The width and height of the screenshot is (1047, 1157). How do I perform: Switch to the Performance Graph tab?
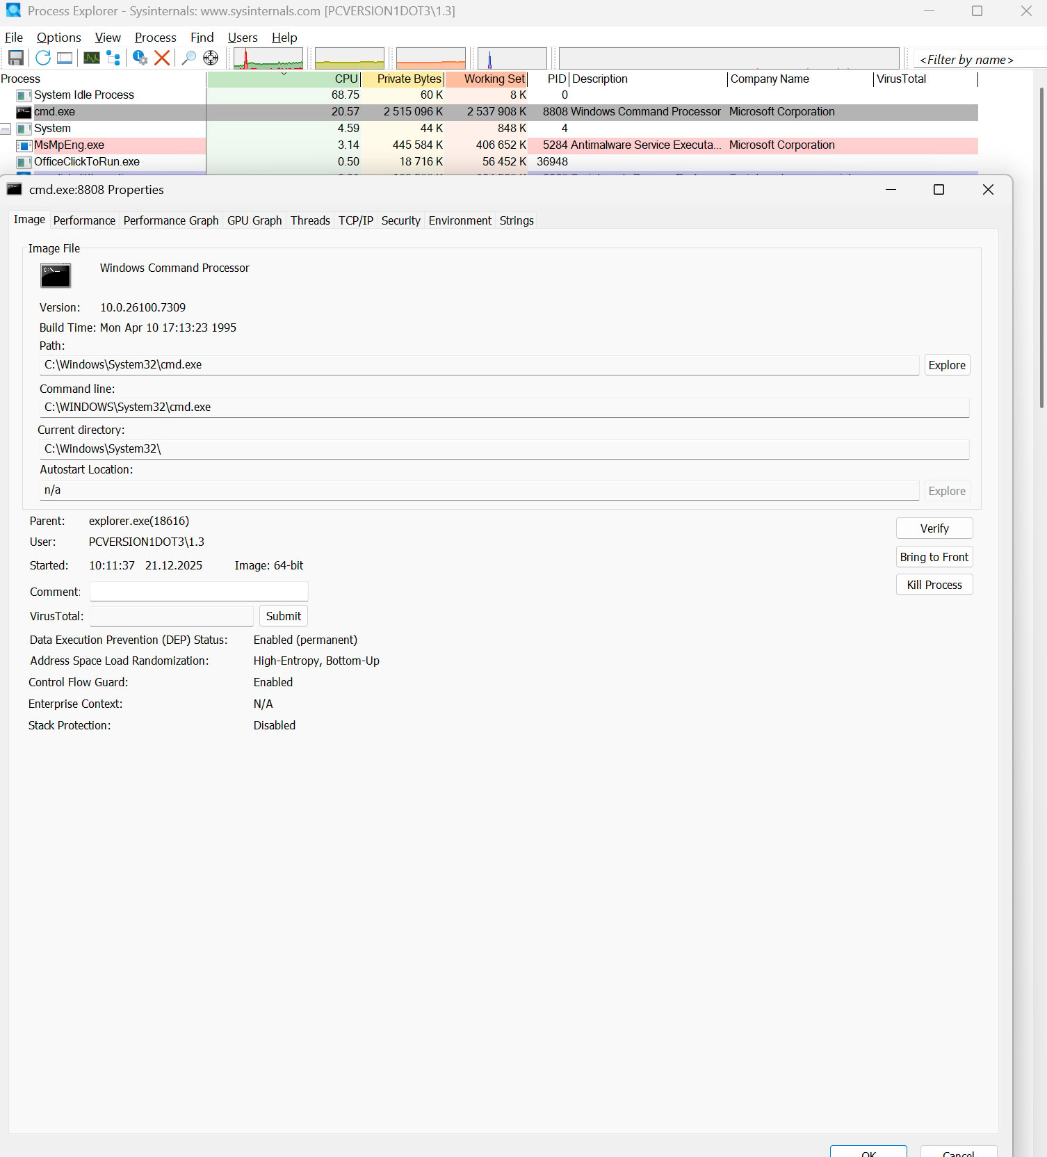click(171, 220)
